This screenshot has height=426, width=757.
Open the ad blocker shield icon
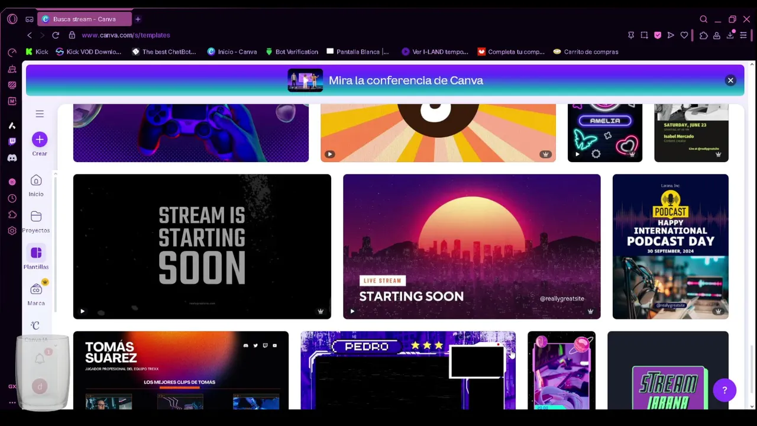[x=658, y=35]
